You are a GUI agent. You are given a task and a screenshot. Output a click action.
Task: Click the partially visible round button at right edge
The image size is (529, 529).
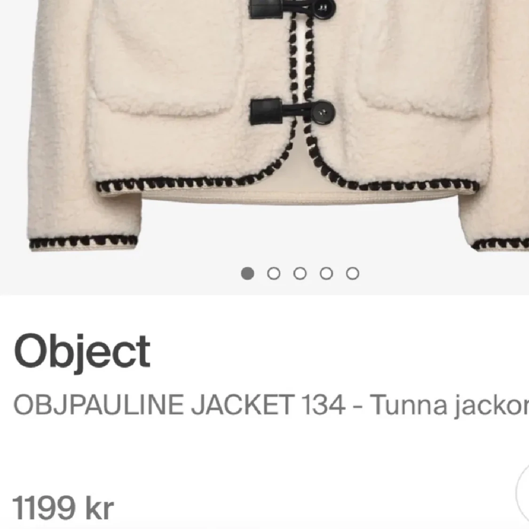(523, 492)
